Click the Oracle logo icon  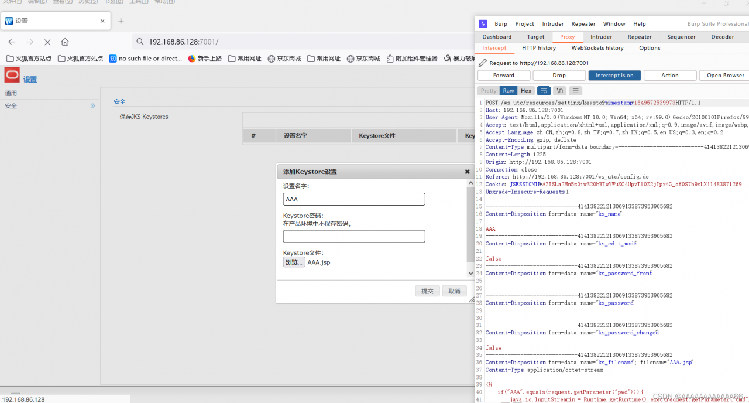12,75
